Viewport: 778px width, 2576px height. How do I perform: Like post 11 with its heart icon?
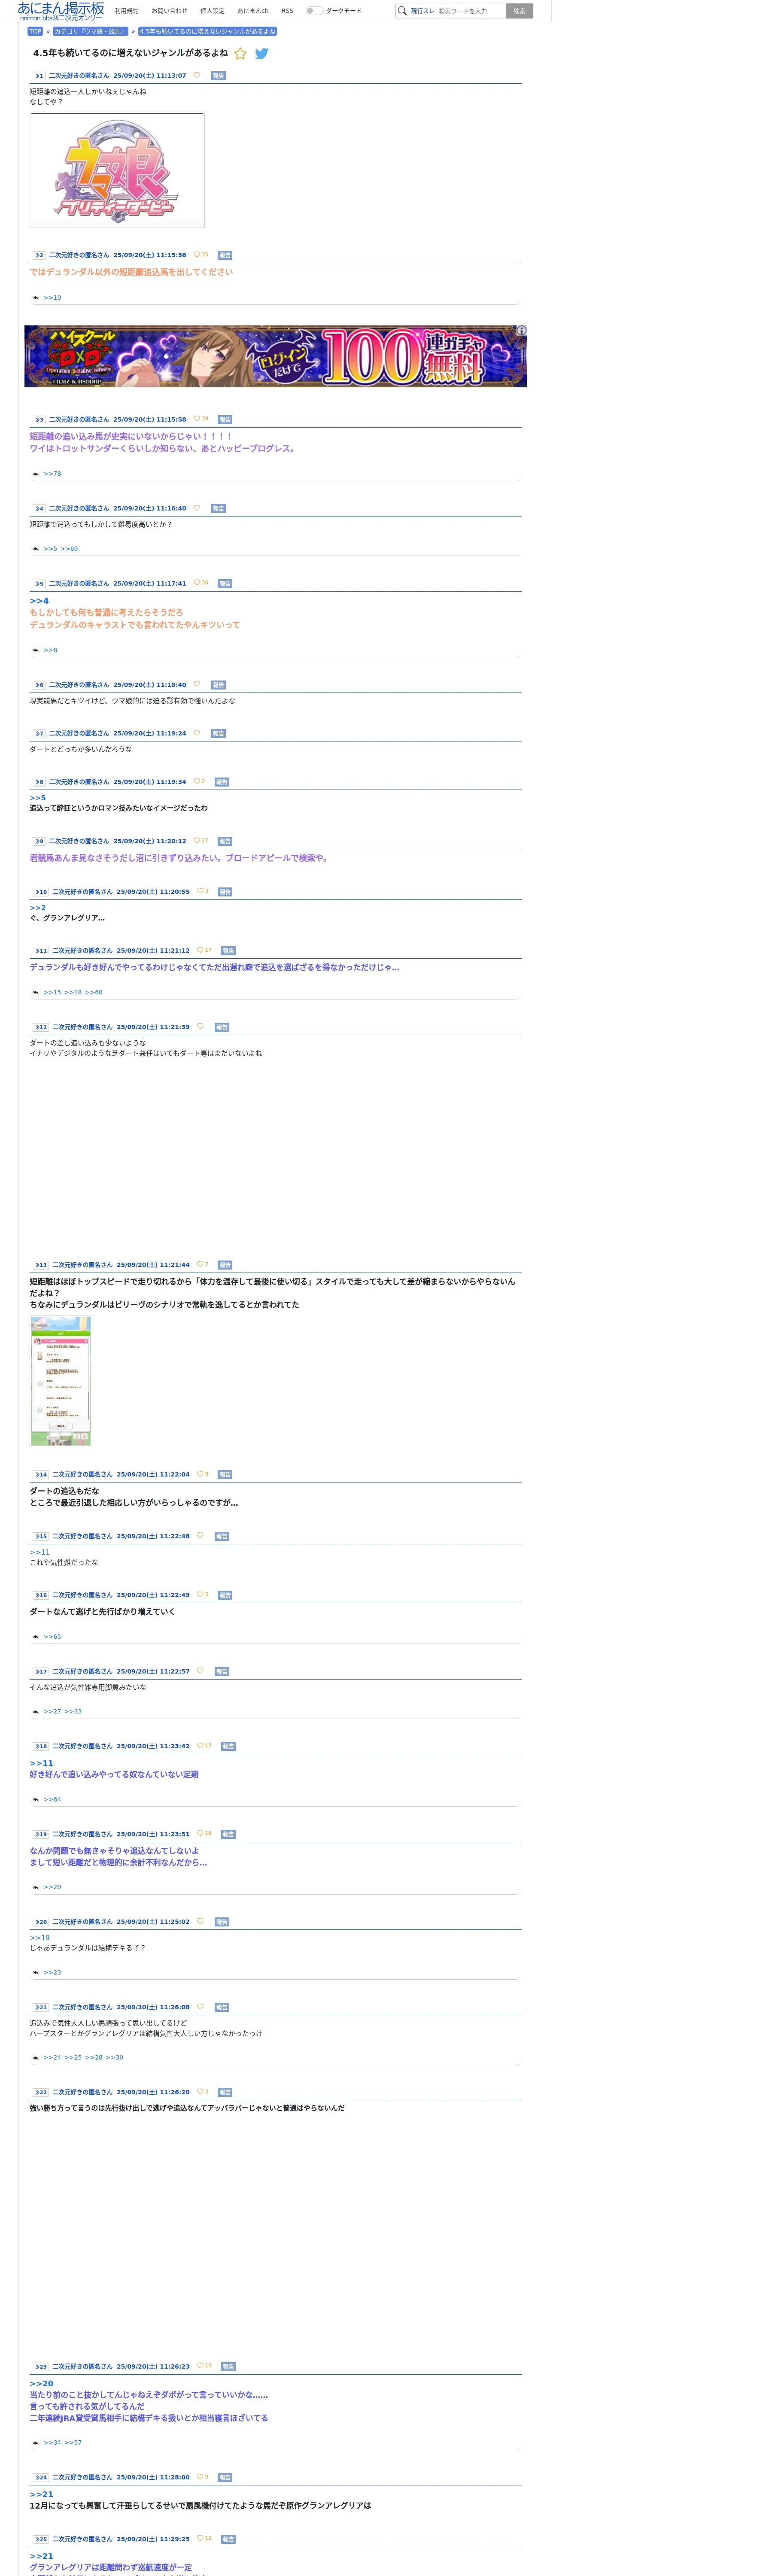click(200, 950)
